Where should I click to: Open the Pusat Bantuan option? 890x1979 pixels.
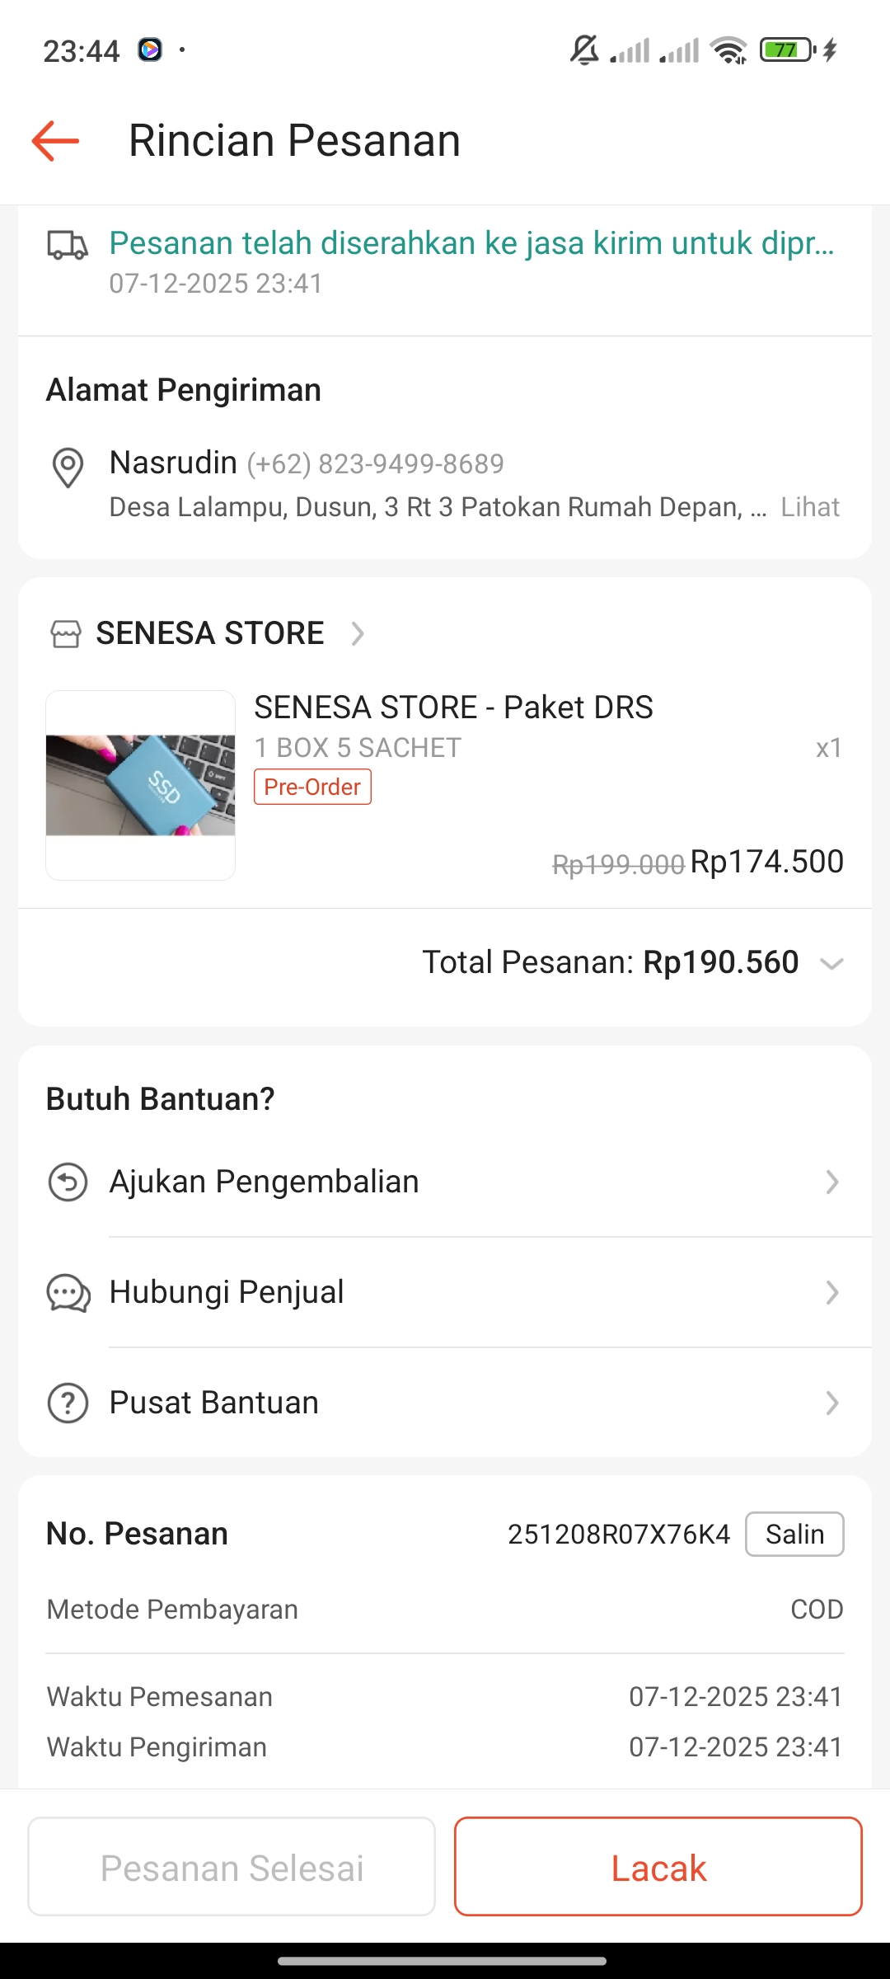point(214,1403)
